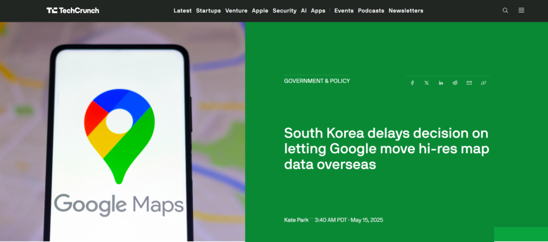Share article on X
548x242 pixels.
click(x=427, y=83)
